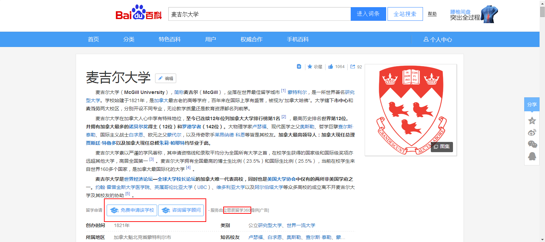
Task: Click the 罗德学者 link
Action: 192,127
